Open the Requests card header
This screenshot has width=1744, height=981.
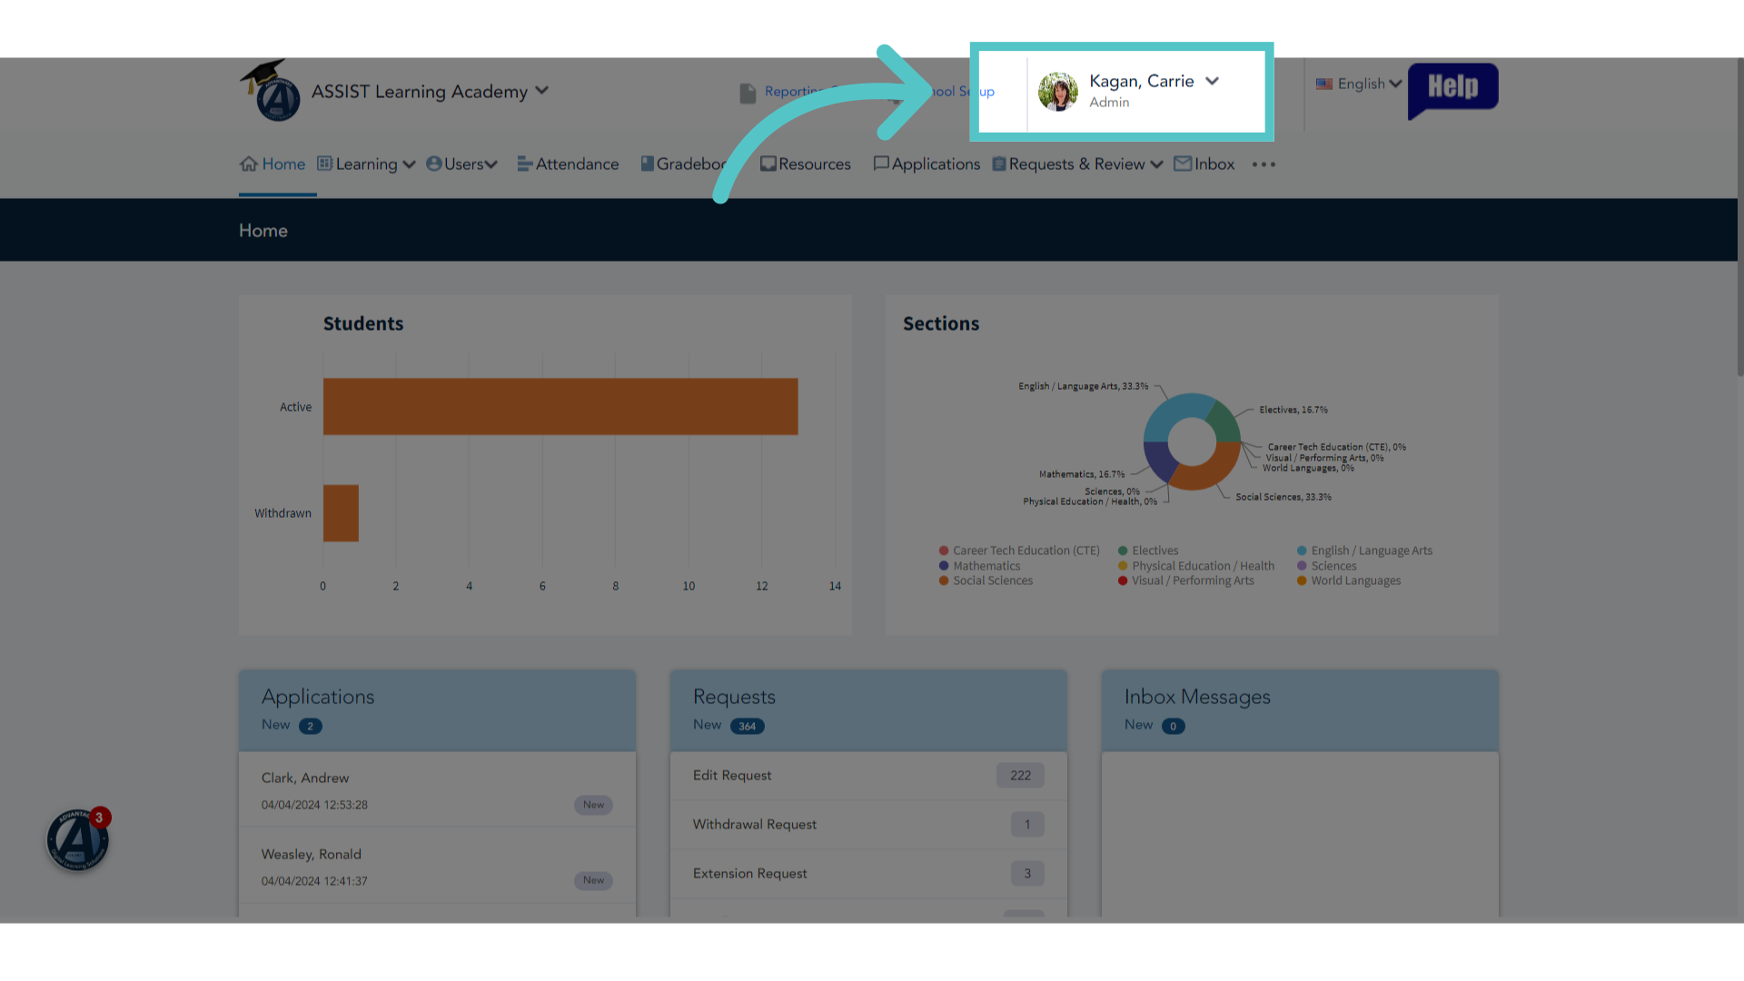coord(868,710)
